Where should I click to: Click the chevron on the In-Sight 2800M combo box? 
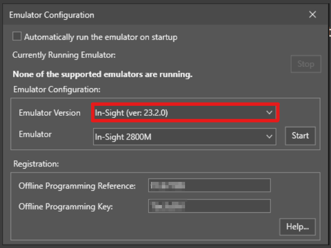tap(269, 136)
